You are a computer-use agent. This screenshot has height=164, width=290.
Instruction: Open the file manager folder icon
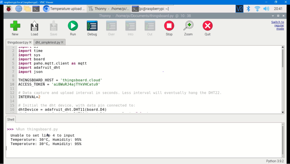tap(27, 9)
